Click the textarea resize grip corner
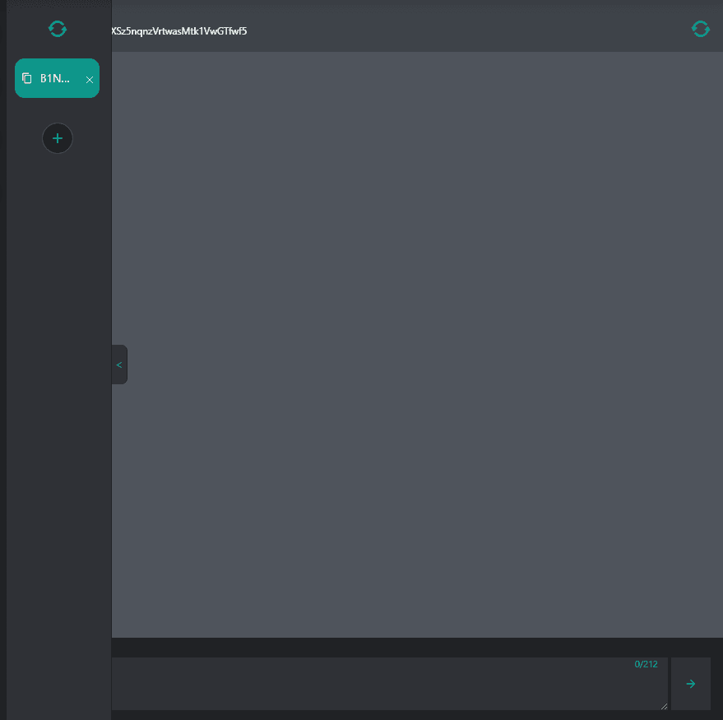The height and width of the screenshot is (720, 723). click(664, 705)
